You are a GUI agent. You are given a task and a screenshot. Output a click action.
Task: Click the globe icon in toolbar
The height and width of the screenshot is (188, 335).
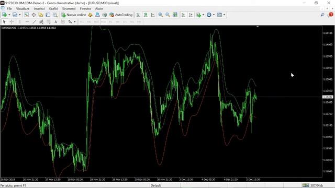point(105,15)
